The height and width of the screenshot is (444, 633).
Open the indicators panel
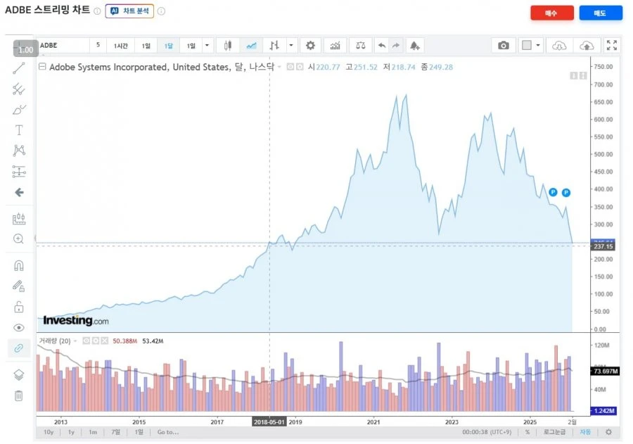click(x=335, y=45)
